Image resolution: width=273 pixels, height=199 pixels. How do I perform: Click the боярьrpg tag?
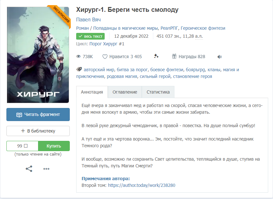coord(195,70)
